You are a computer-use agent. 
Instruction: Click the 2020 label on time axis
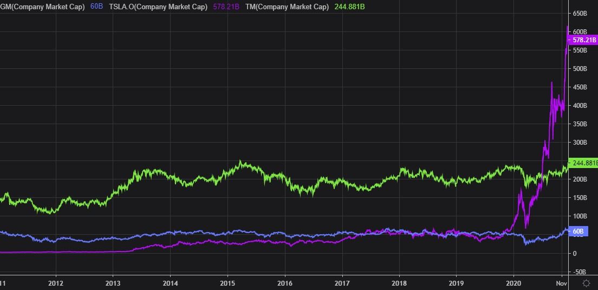tap(513, 283)
